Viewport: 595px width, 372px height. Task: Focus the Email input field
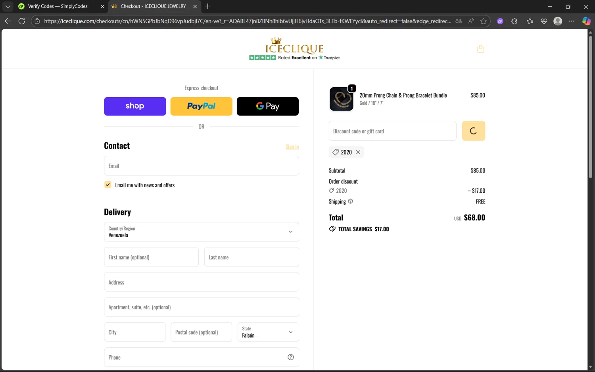point(202,166)
